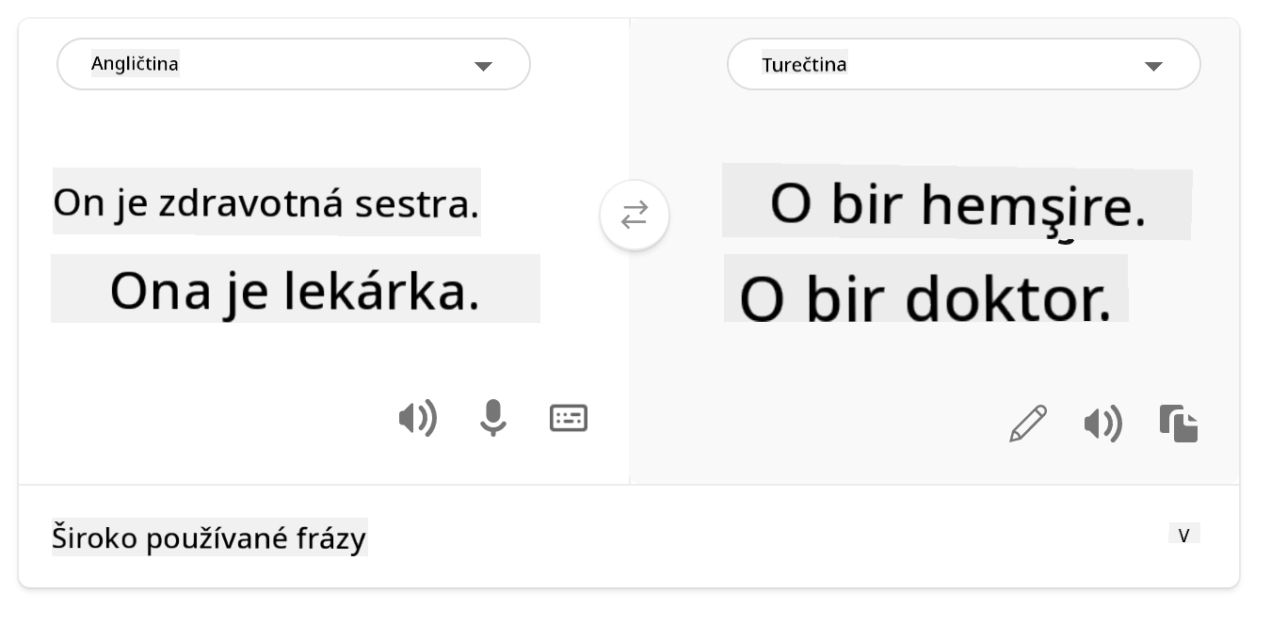Click the source sentence "Ona je lekárka."
The image size is (1271, 625).
coord(295,290)
